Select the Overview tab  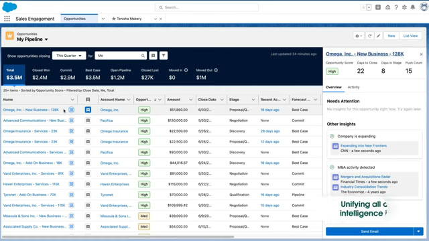334,87
